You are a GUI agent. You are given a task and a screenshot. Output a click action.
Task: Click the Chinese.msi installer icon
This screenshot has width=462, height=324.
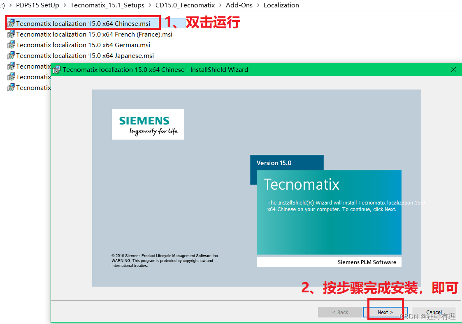(11, 23)
